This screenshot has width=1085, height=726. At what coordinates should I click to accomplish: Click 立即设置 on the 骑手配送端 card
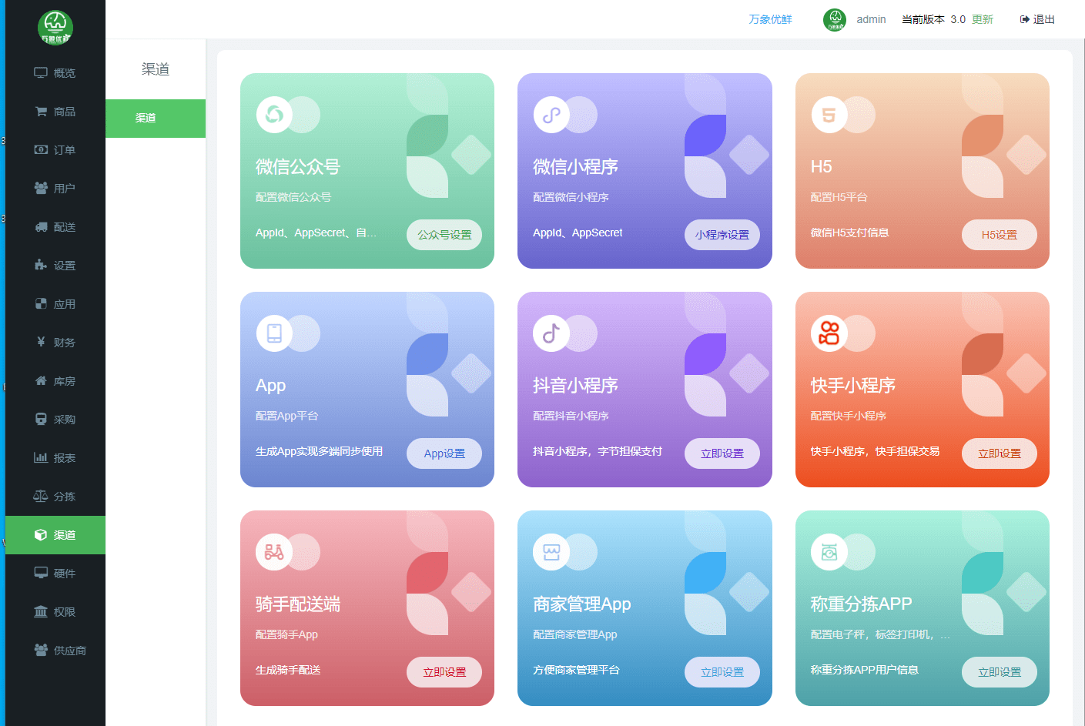[444, 672]
